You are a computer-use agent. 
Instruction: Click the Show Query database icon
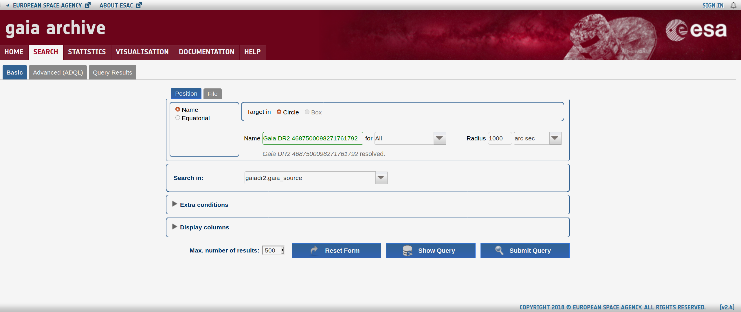[x=407, y=250]
